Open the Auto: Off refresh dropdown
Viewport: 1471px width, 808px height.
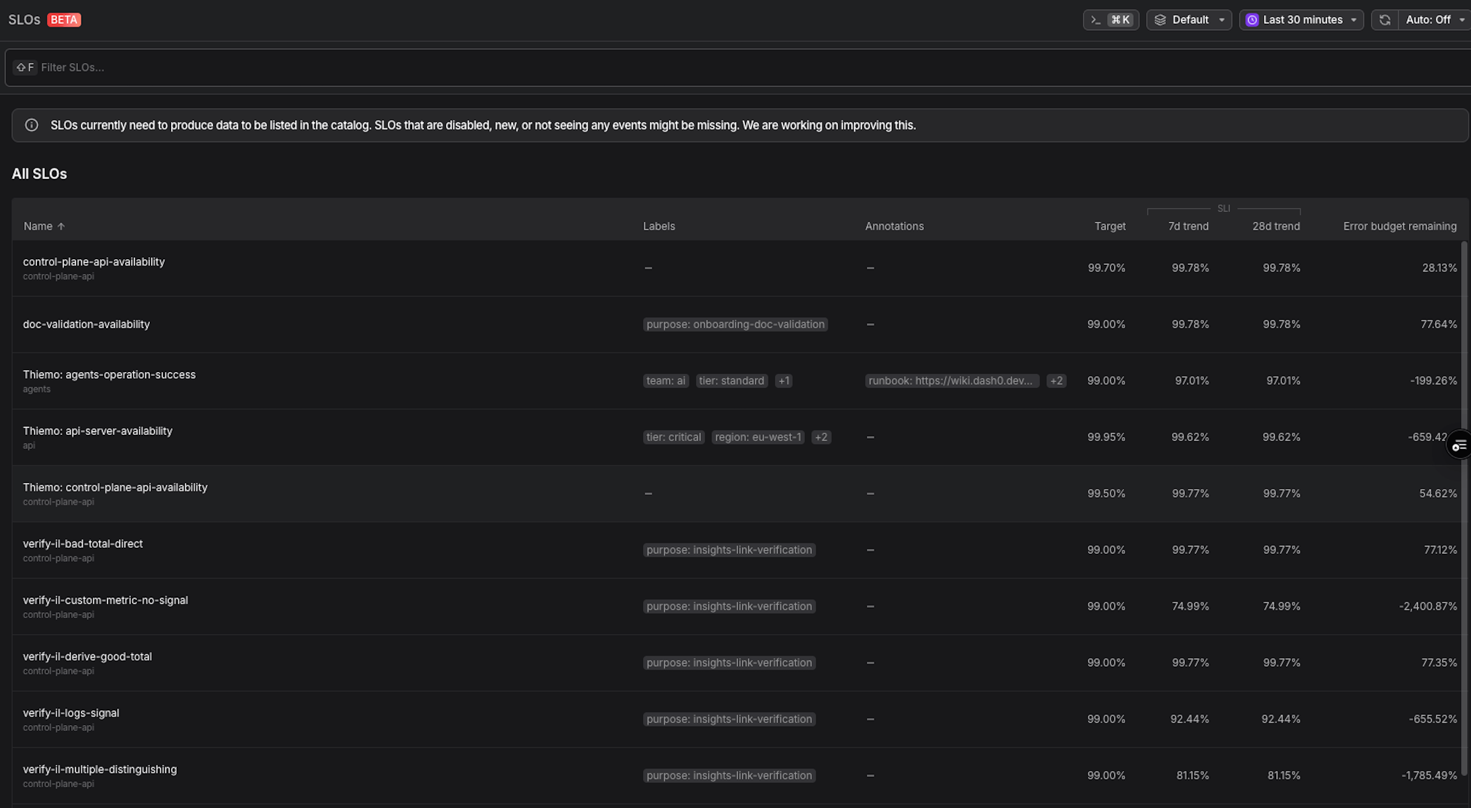[1435, 20]
